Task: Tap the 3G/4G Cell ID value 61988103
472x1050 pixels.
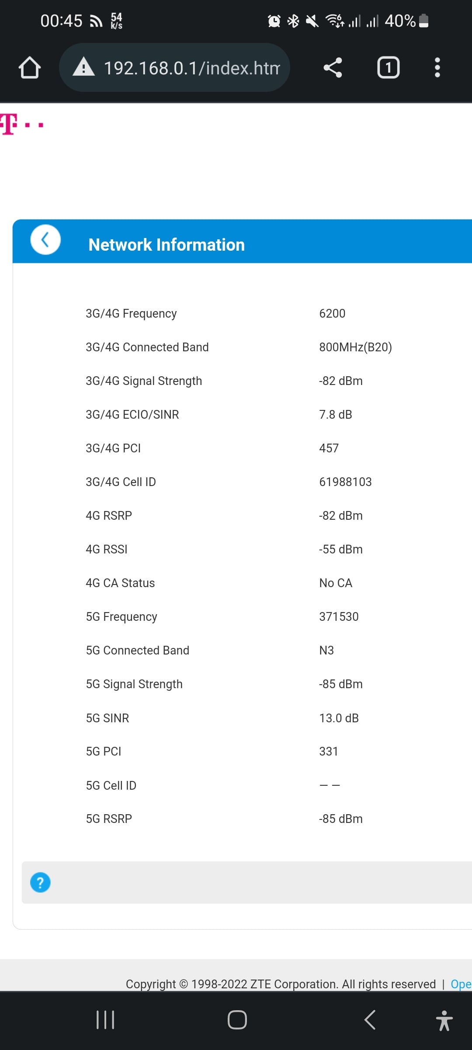Action: coord(345,482)
